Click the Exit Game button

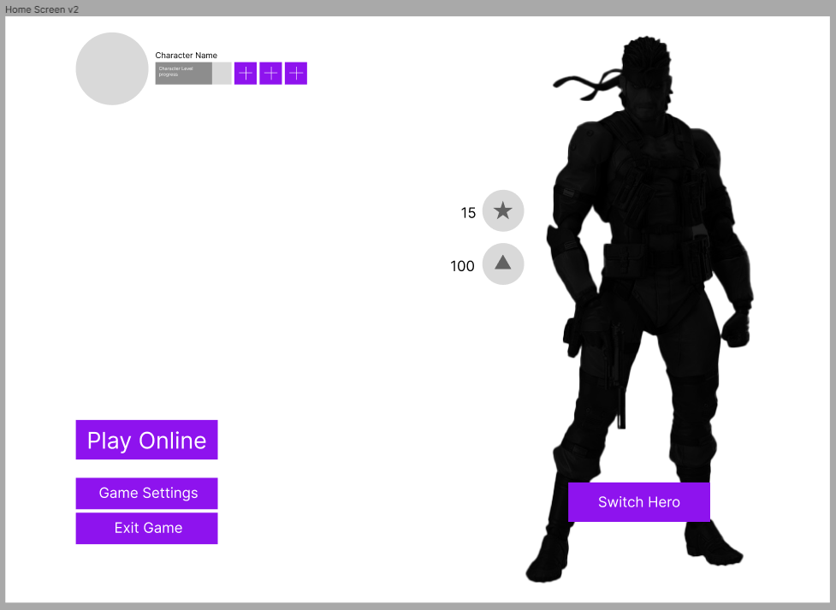tap(146, 529)
